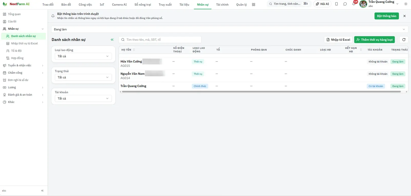This screenshot has height=196, width=411.
Task: Click the NextFarm AI logo
Action: (16, 4)
